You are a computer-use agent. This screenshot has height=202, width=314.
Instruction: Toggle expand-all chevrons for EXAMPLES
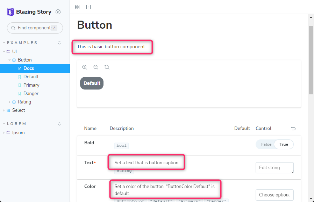pyautogui.click(x=59, y=43)
